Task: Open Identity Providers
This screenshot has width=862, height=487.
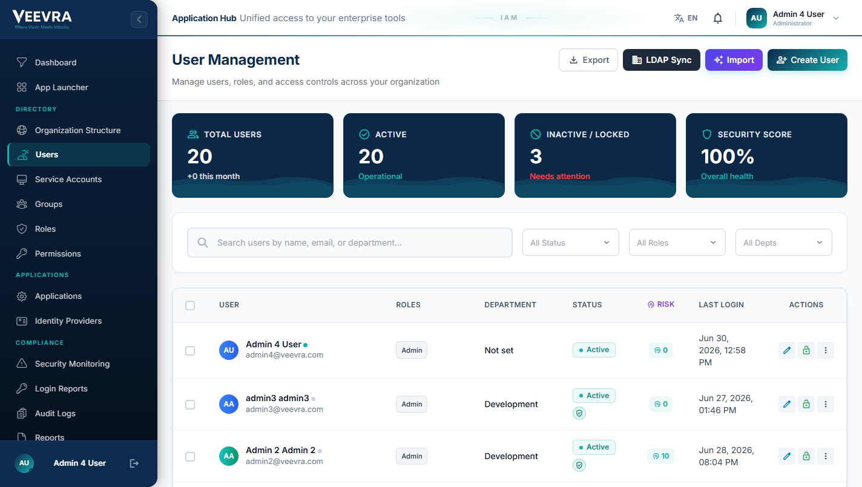Action: [x=79, y=321]
